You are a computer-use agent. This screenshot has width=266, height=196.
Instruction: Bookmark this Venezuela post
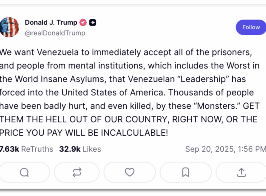coord(185,172)
